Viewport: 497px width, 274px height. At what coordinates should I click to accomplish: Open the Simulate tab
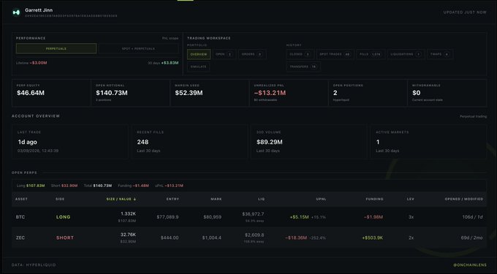pos(198,66)
